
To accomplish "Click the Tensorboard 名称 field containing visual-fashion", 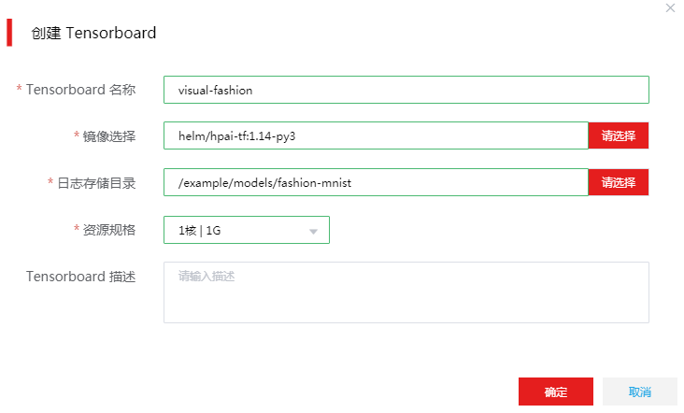I will 406,90.
